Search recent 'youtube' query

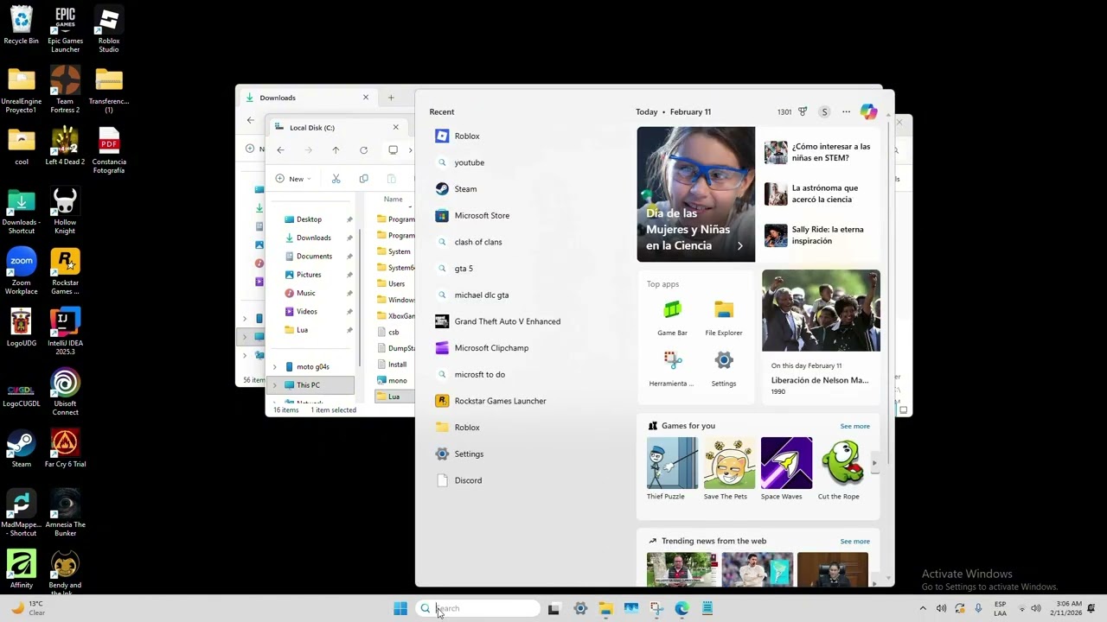[x=470, y=162]
